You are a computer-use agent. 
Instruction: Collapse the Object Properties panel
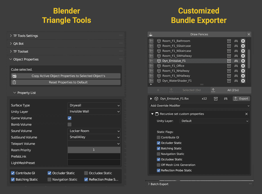[x=11, y=59]
